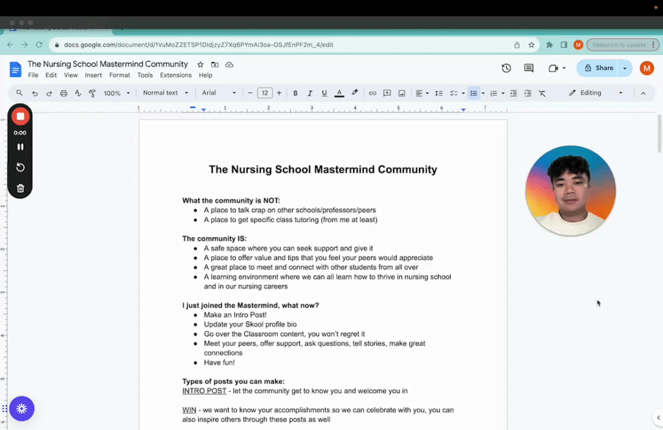The height and width of the screenshot is (430, 663).
Task: Toggle the bulleted list button
Action: pyautogui.click(x=473, y=93)
